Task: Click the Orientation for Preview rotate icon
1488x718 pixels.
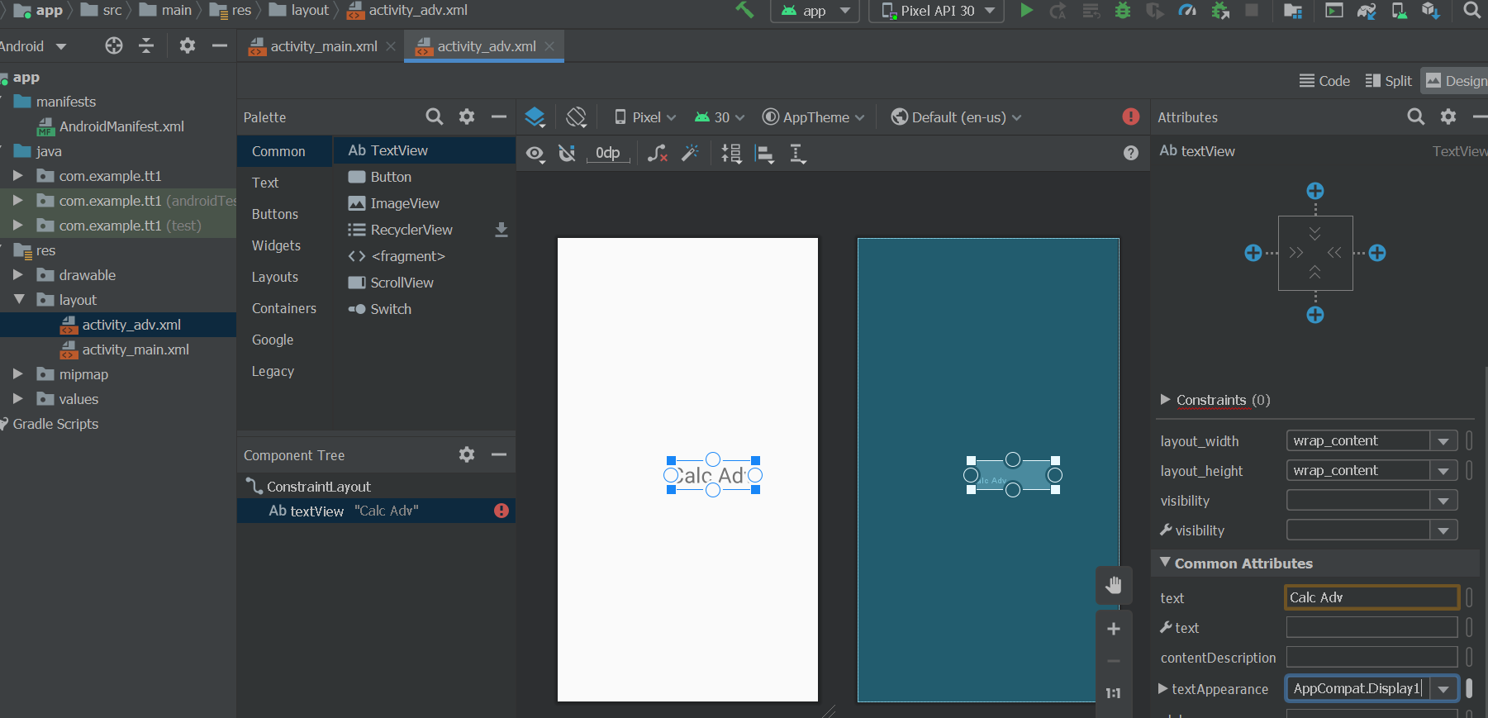Action: click(576, 117)
